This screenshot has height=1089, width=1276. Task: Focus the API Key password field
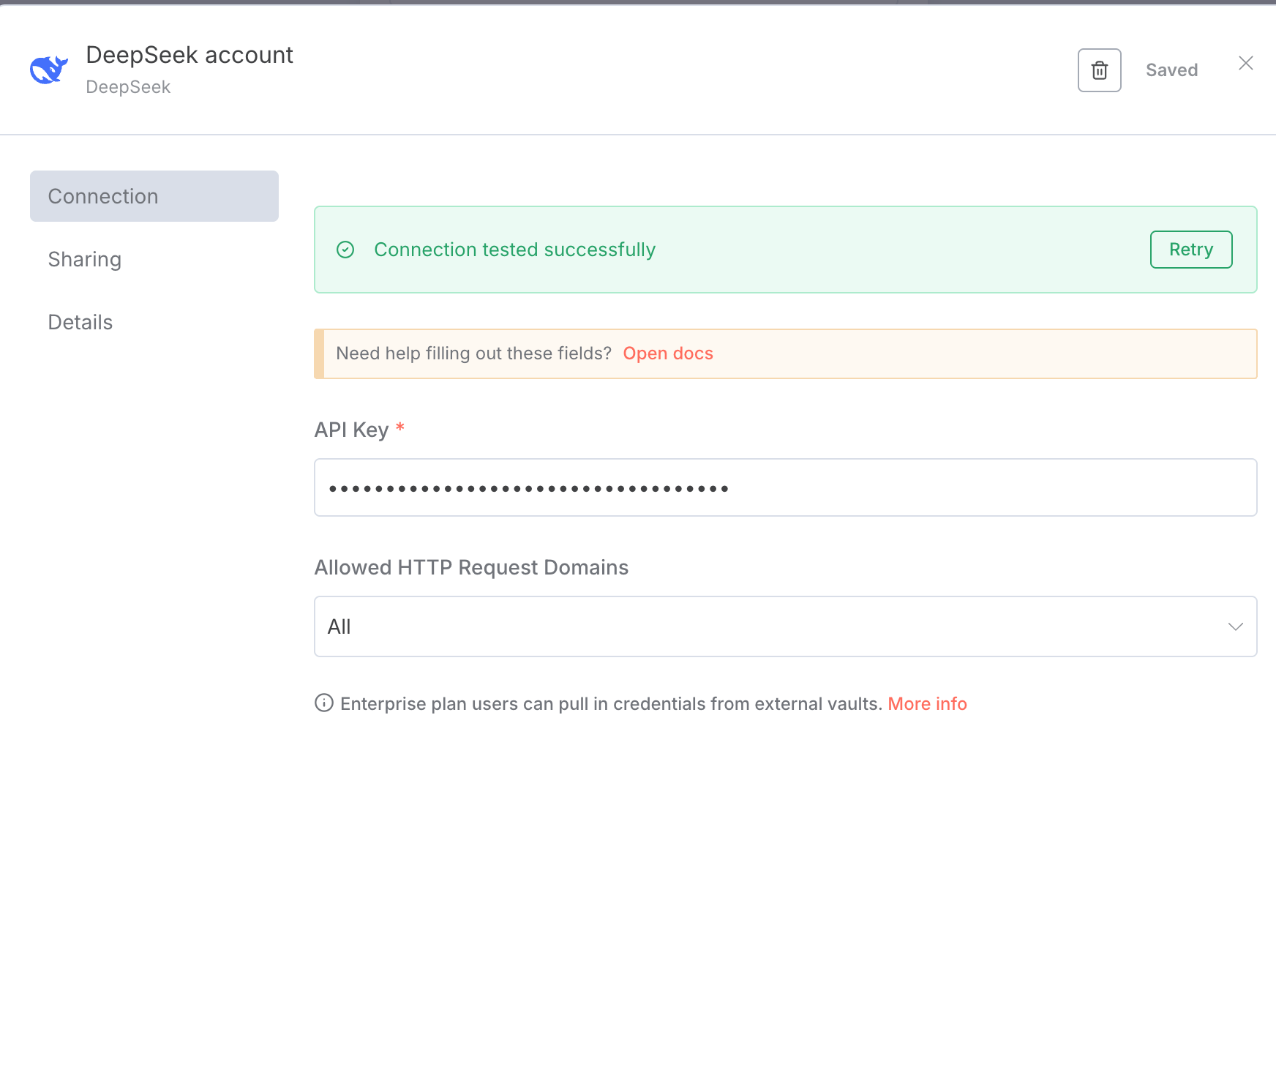784,488
